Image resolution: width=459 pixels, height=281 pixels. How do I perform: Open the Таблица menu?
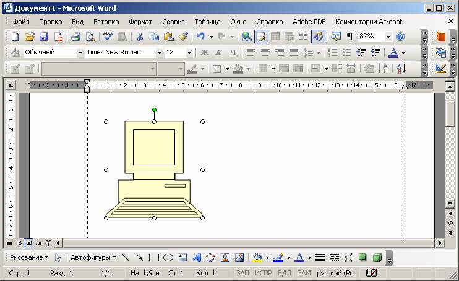(x=207, y=22)
